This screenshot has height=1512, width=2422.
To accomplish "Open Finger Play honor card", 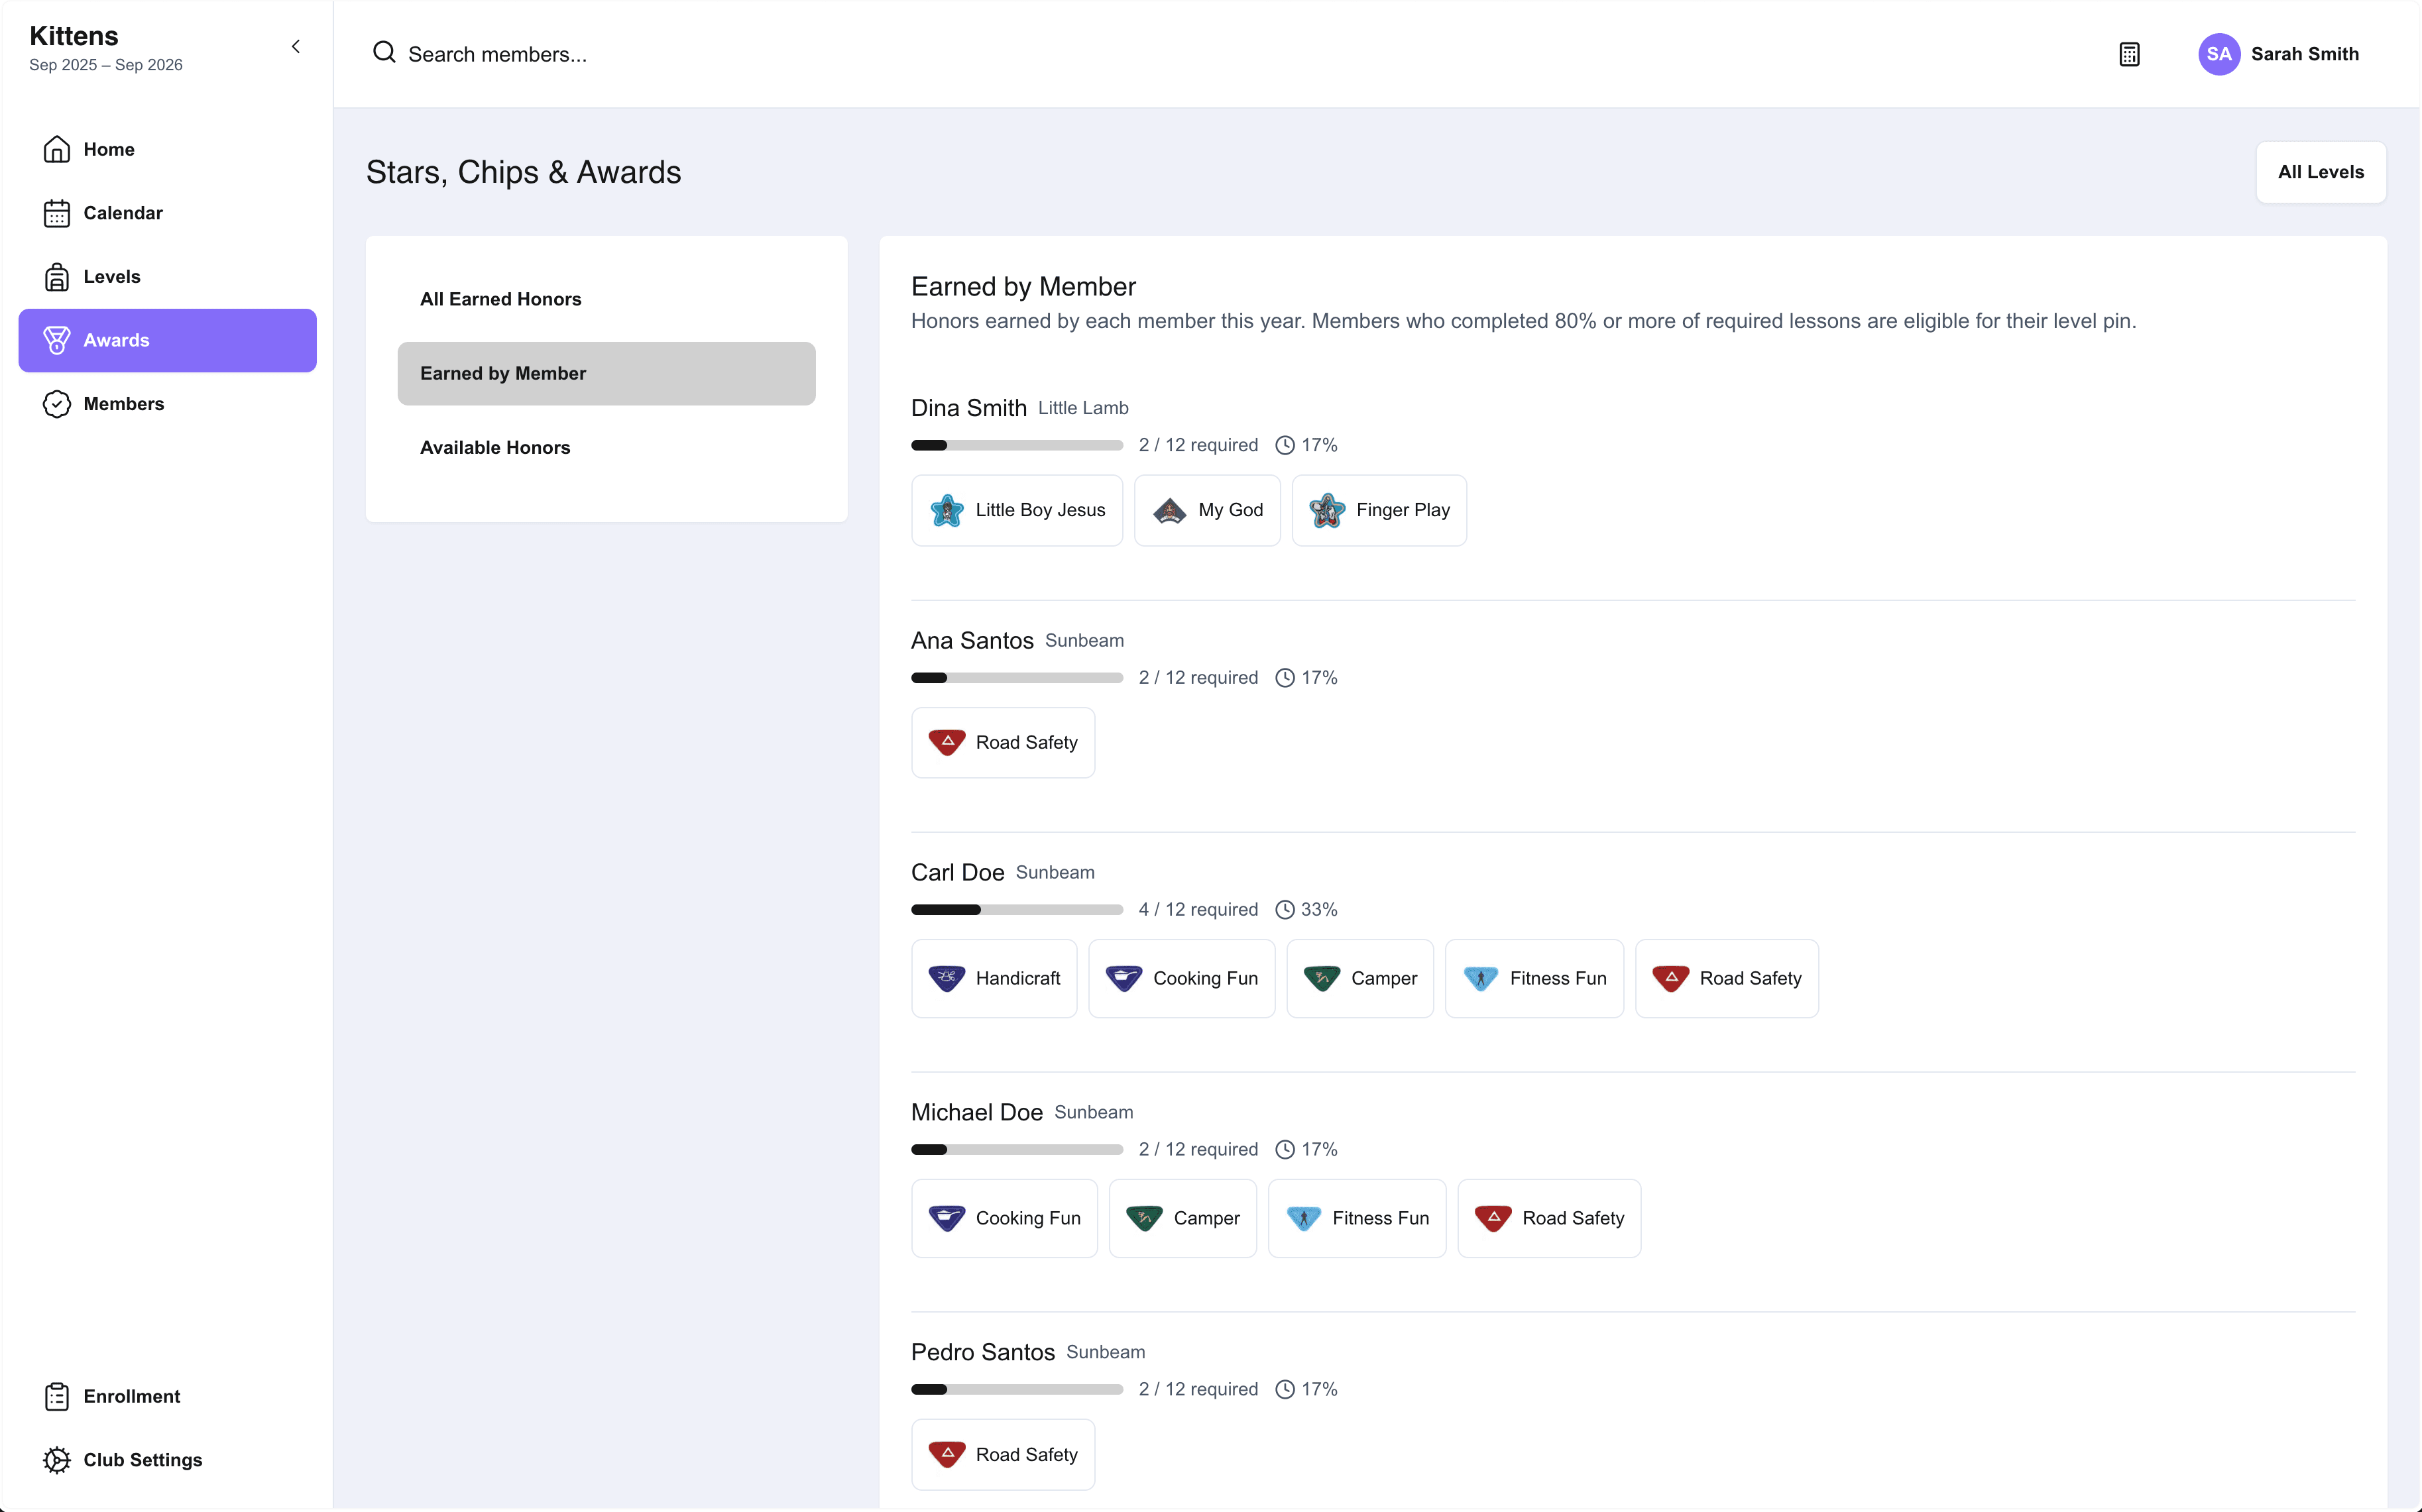I will tap(1379, 510).
